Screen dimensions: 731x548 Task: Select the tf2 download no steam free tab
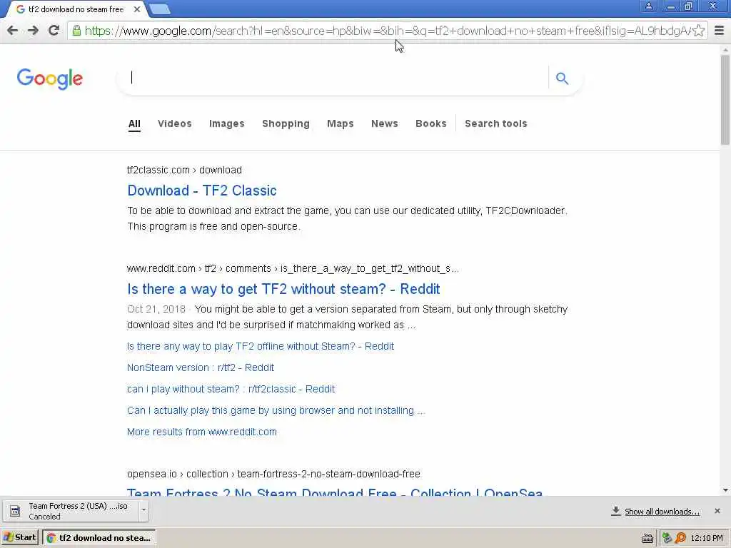(x=76, y=9)
